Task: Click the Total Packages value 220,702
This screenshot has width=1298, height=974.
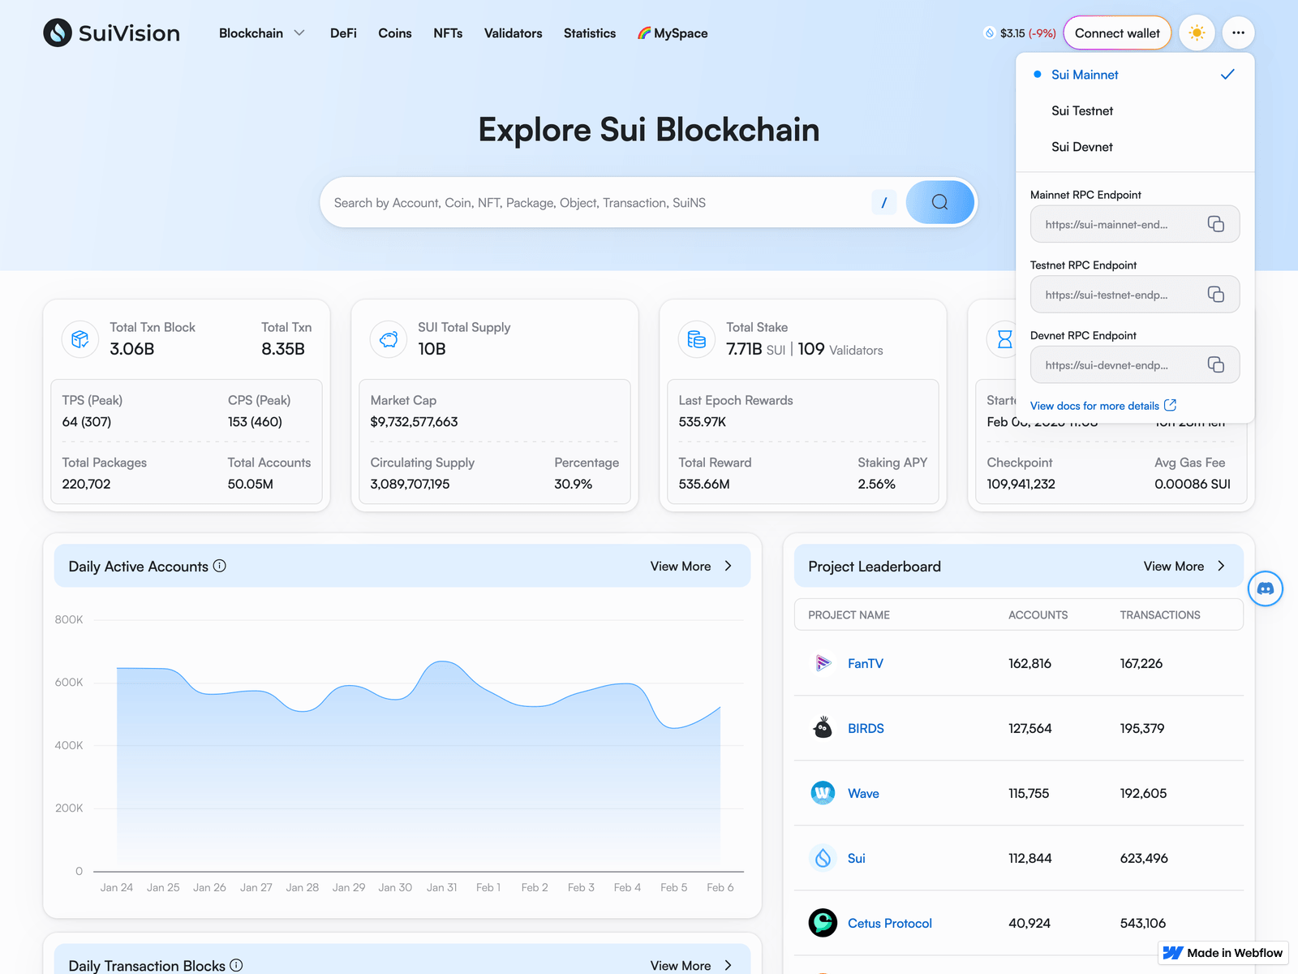Action: [x=86, y=484]
